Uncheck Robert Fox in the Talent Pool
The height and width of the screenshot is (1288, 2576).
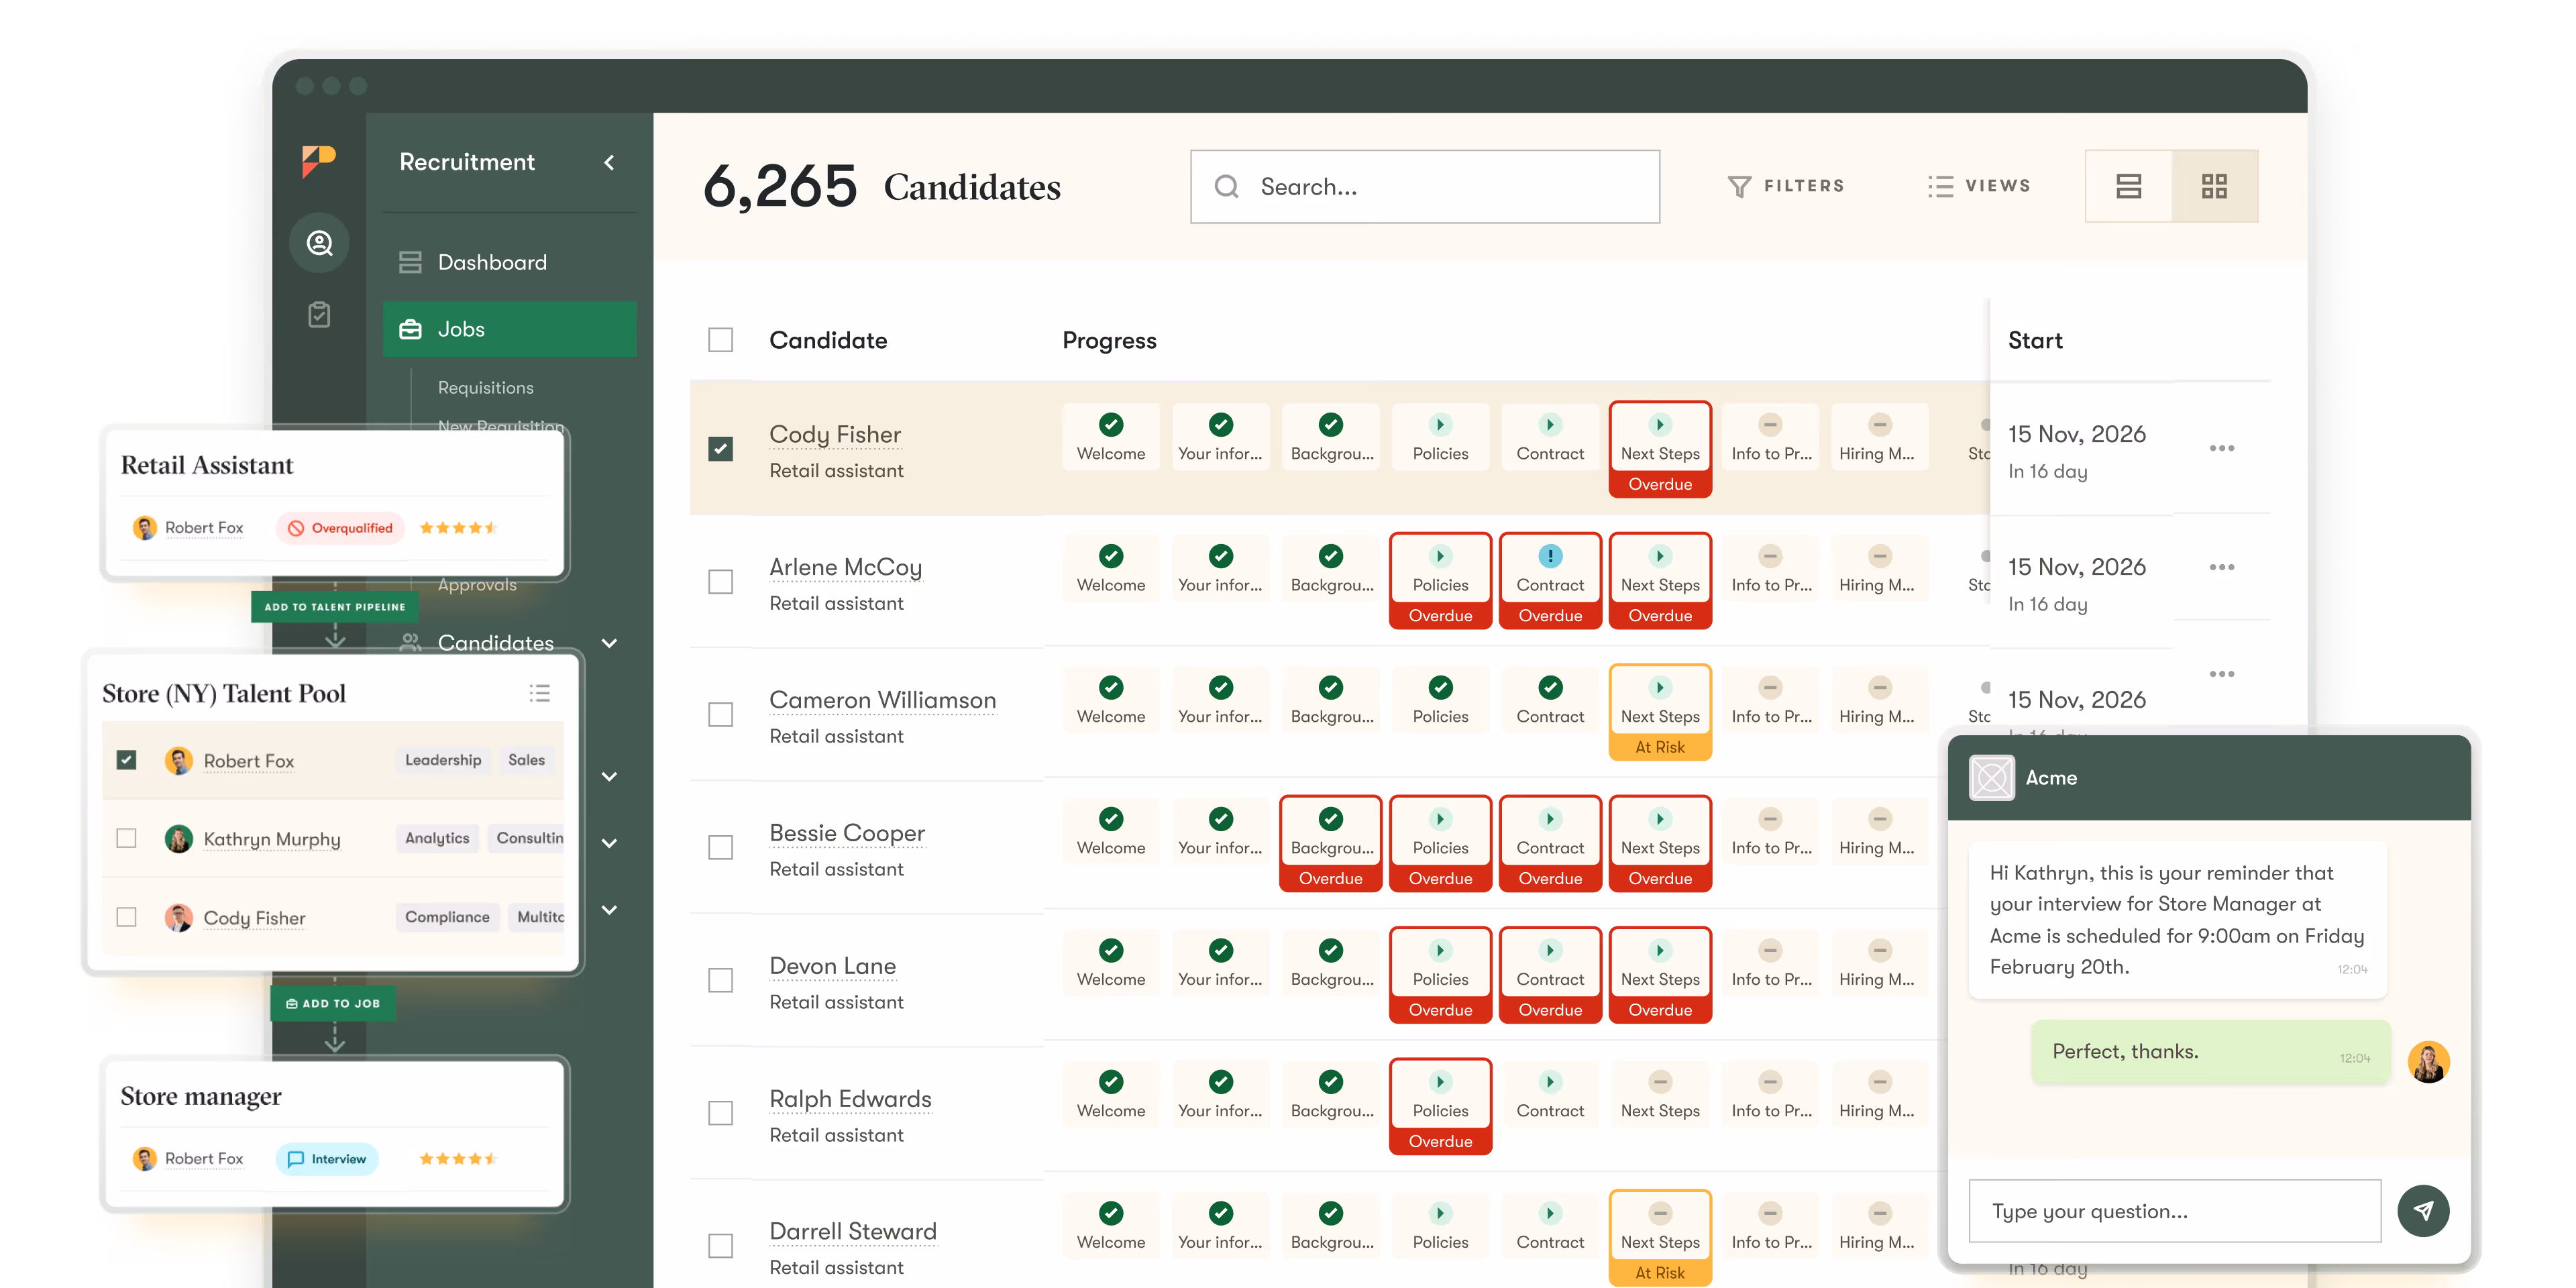pyautogui.click(x=126, y=760)
